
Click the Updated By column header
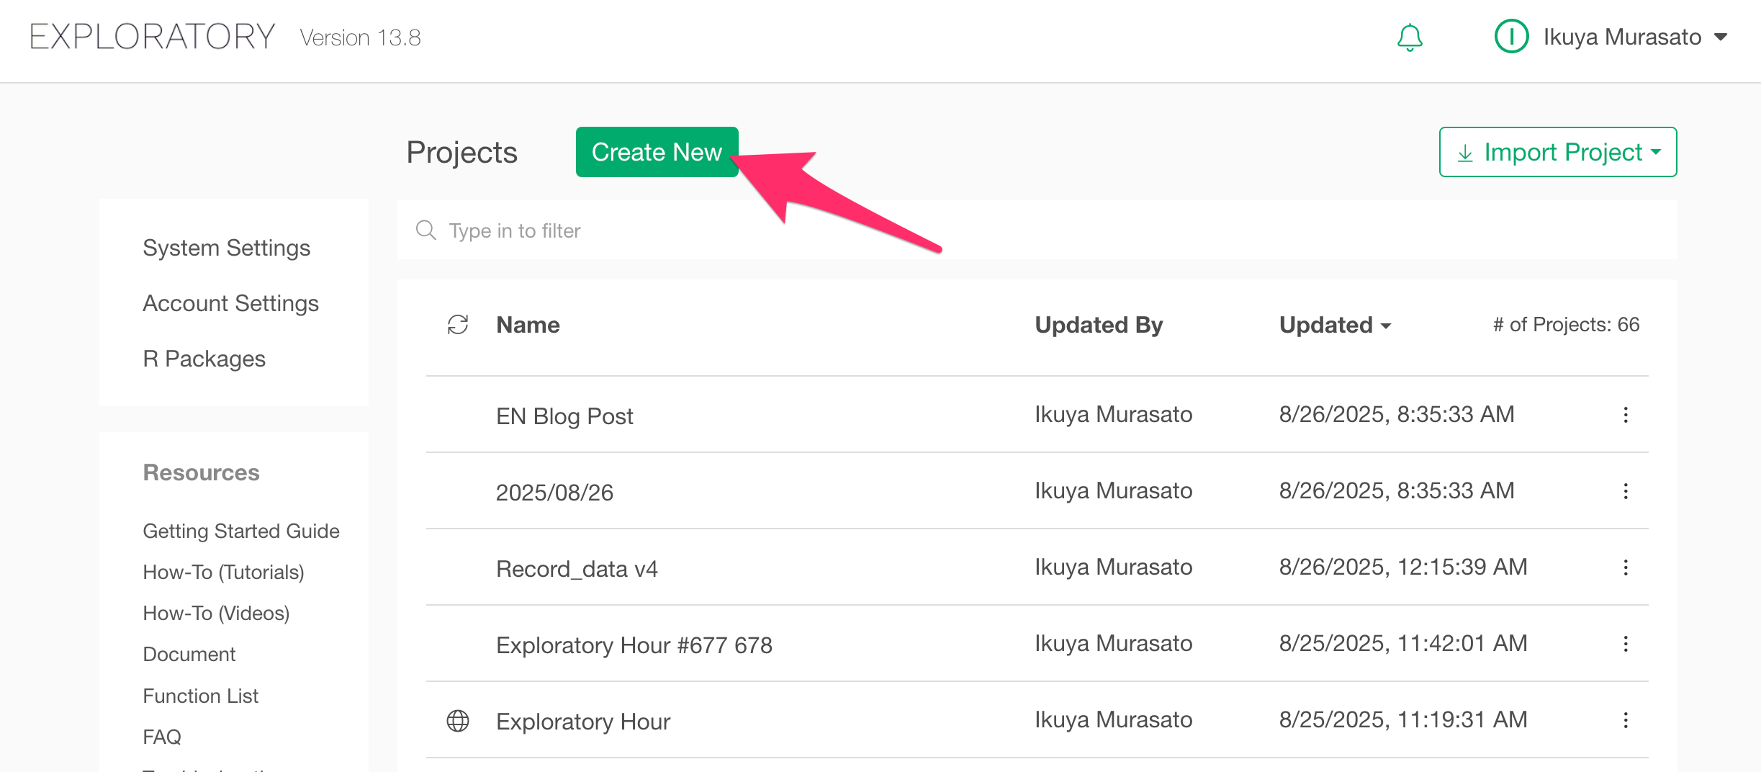pos(1099,325)
